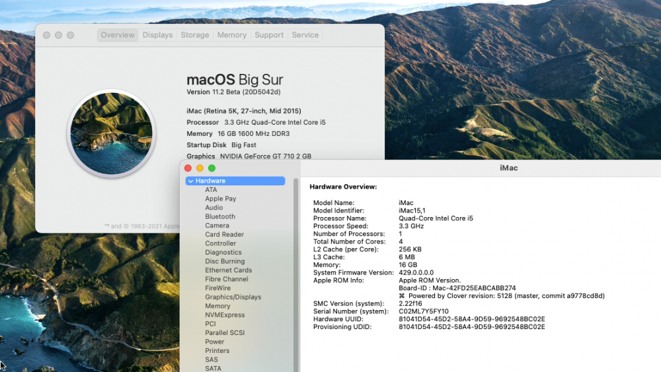Viewport: 661px width, 372px height.
Task: Open the Support tab
Action: (269, 35)
